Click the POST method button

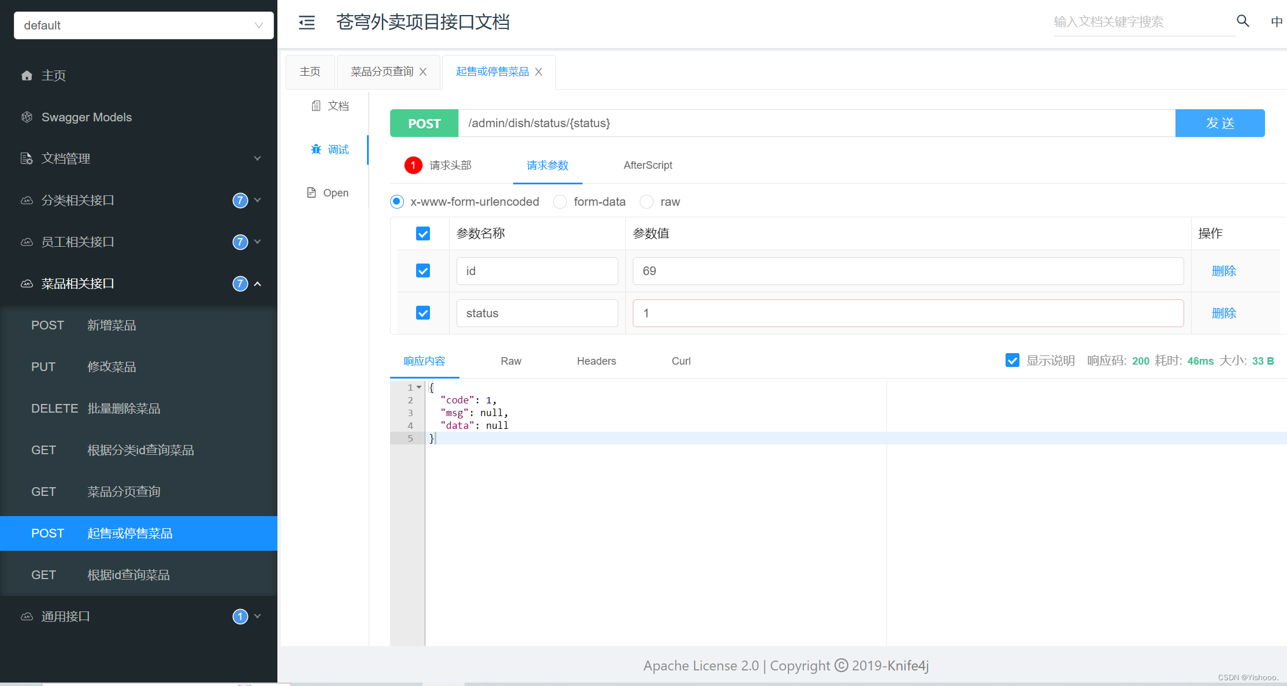pos(424,123)
